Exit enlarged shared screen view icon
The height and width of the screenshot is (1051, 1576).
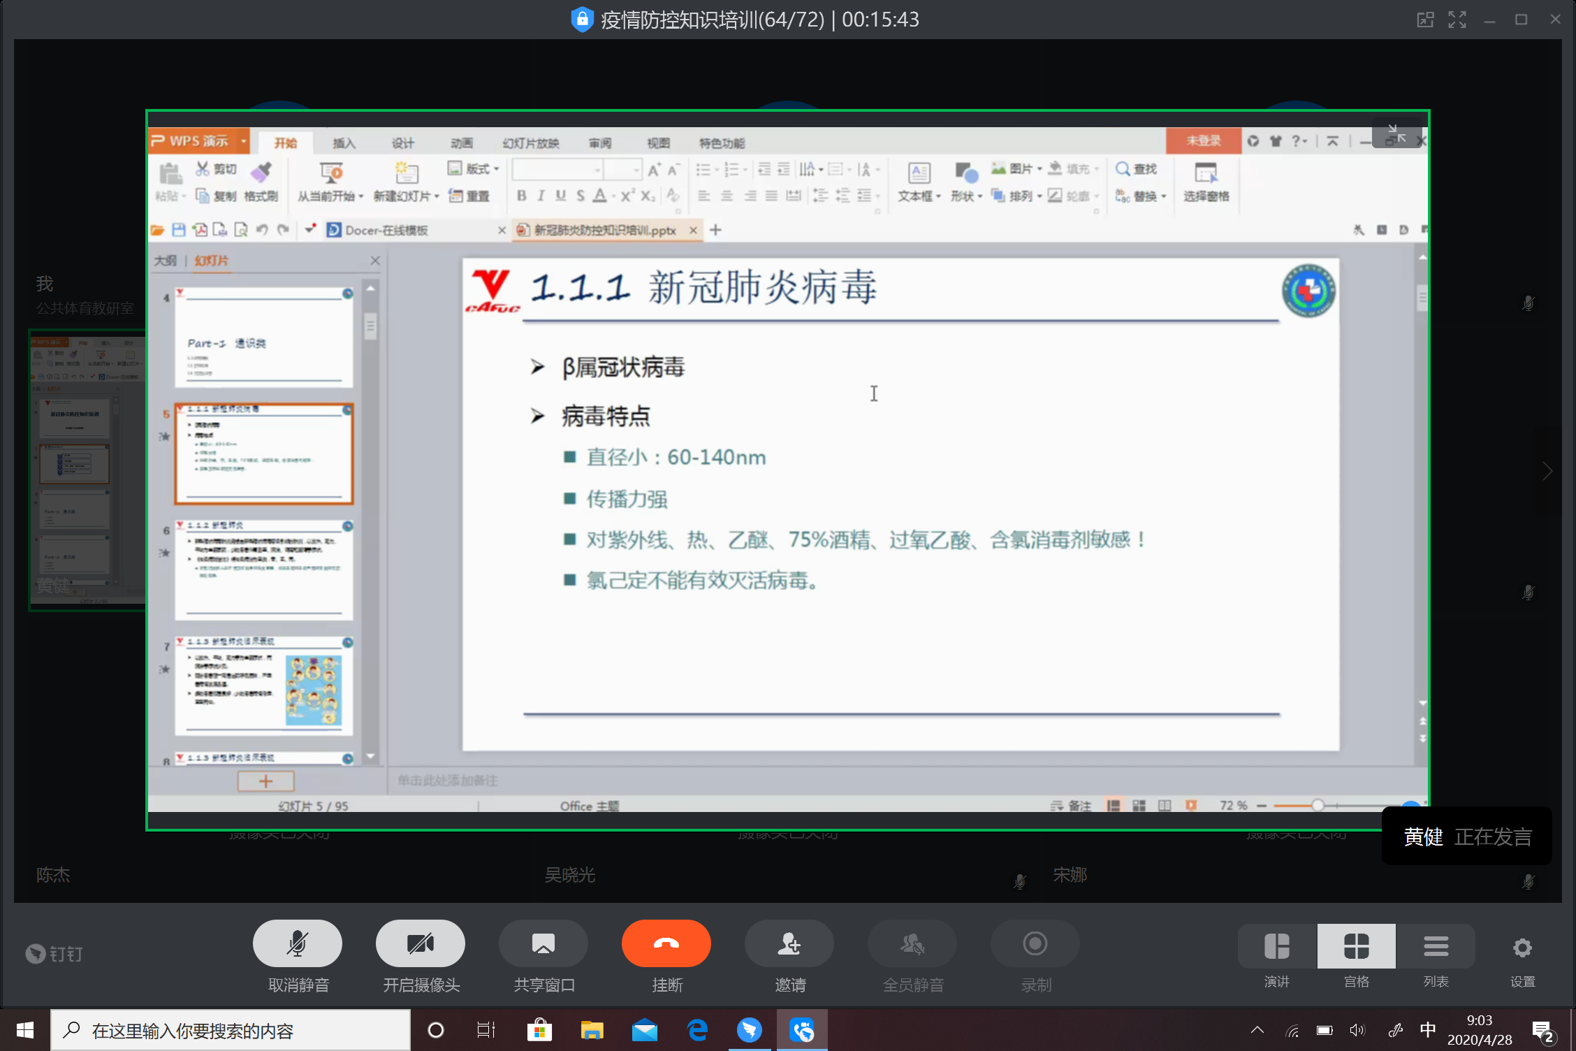tap(1396, 134)
